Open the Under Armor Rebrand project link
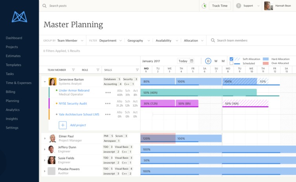The image size is (296, 182). [74, 90]
